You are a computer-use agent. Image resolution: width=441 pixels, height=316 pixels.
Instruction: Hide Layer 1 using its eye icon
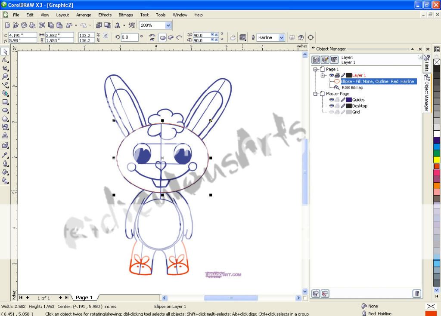coord(331,75)
